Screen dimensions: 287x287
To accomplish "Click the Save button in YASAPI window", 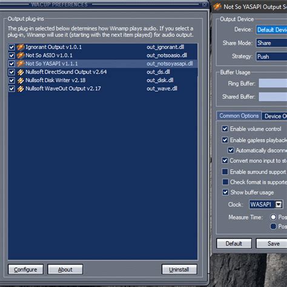I will coord(272,243).
